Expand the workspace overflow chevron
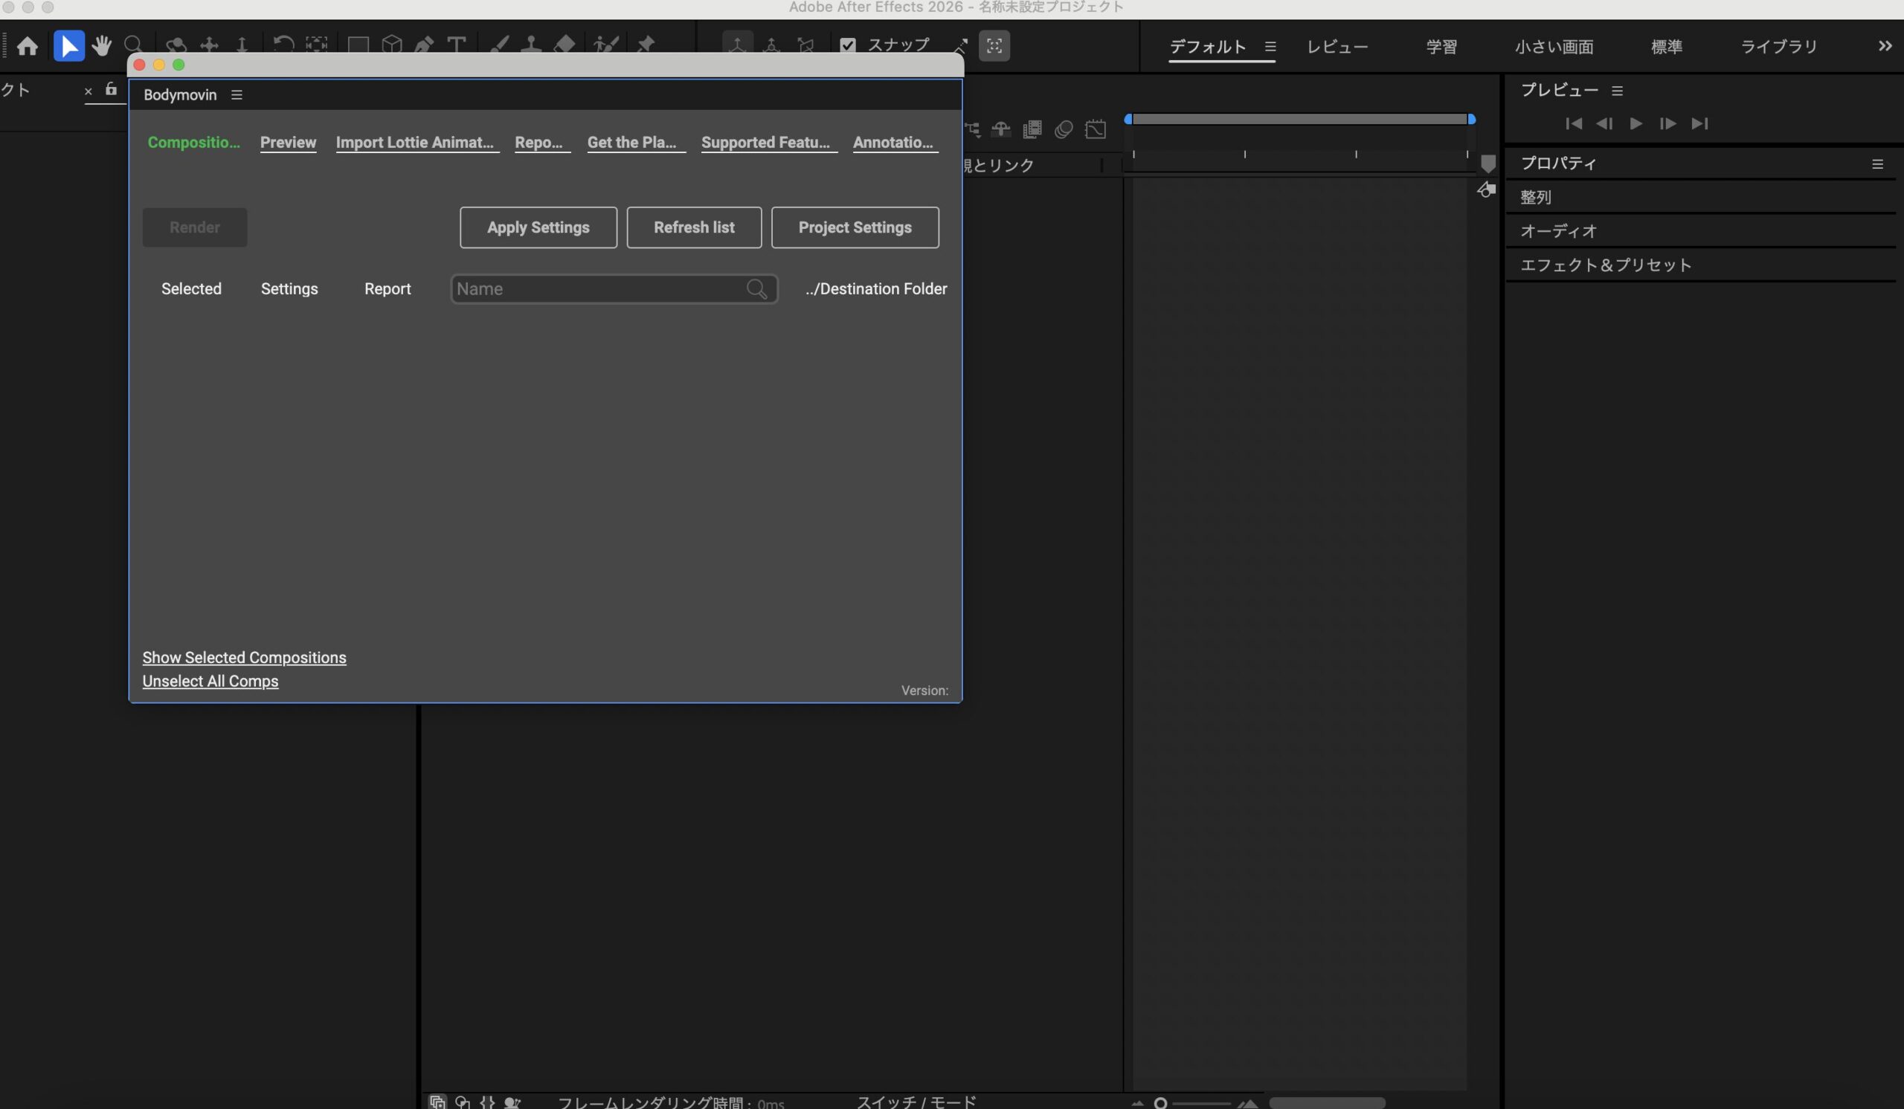1904x1109 pixels. click(1885, 46)
